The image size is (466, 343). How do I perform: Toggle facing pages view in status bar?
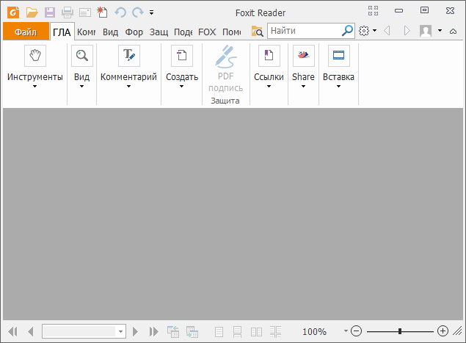tap(257, 331)
